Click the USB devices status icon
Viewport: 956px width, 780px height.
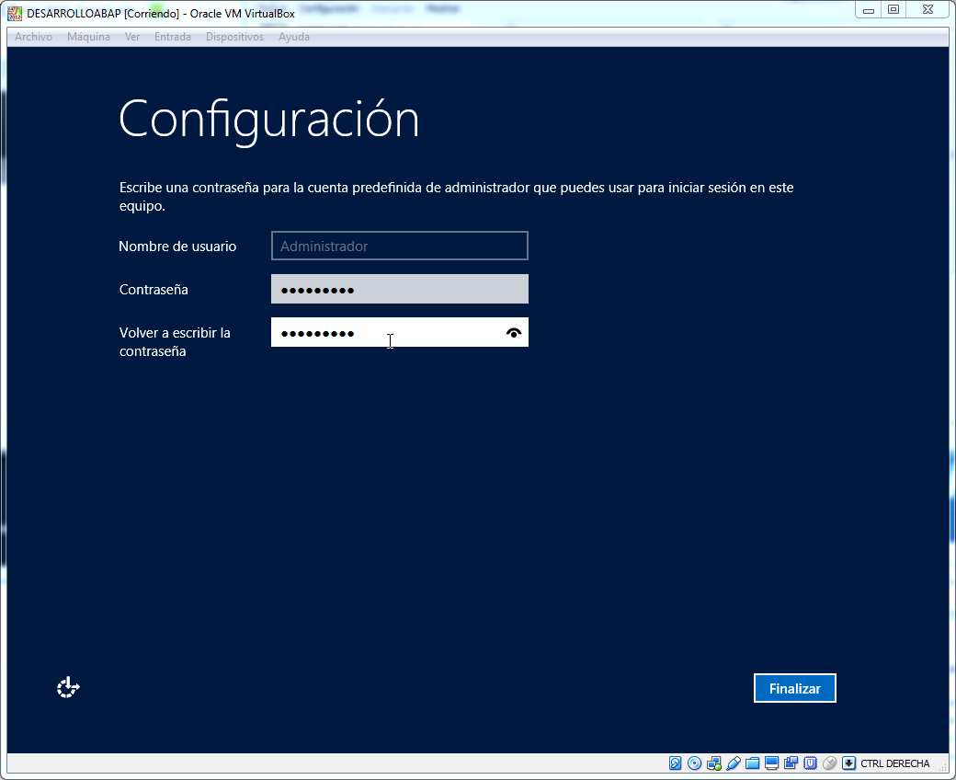tap(734, 763)
